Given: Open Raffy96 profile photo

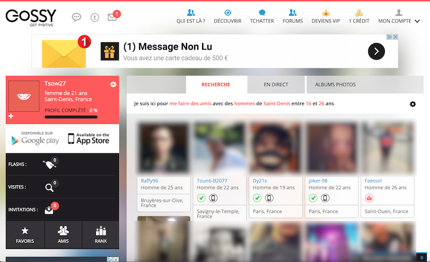Looking at the screenshot, I should tap(164, 148).
